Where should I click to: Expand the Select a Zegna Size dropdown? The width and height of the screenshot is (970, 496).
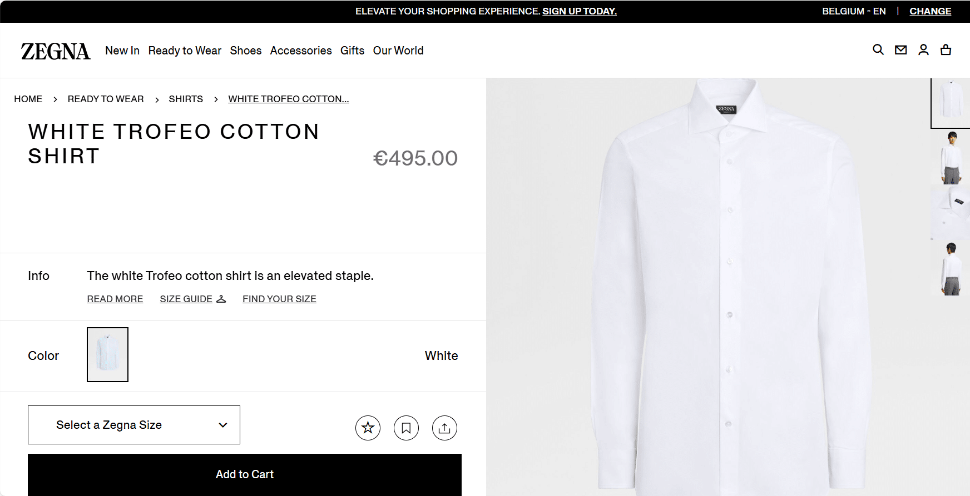click(134, 425)
